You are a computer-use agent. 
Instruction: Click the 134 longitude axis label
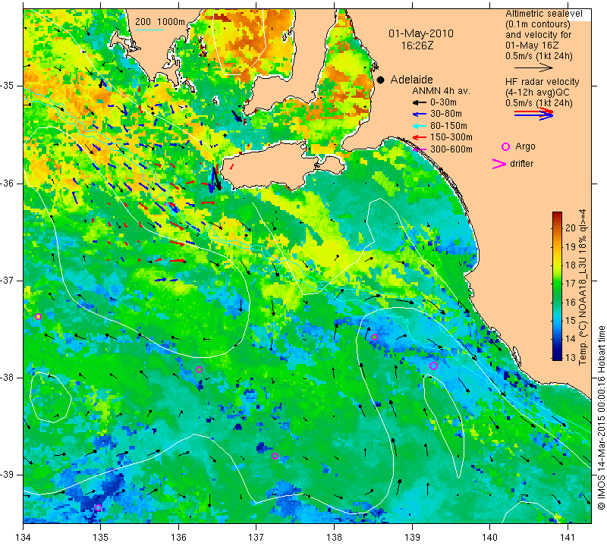click(24, 537)
